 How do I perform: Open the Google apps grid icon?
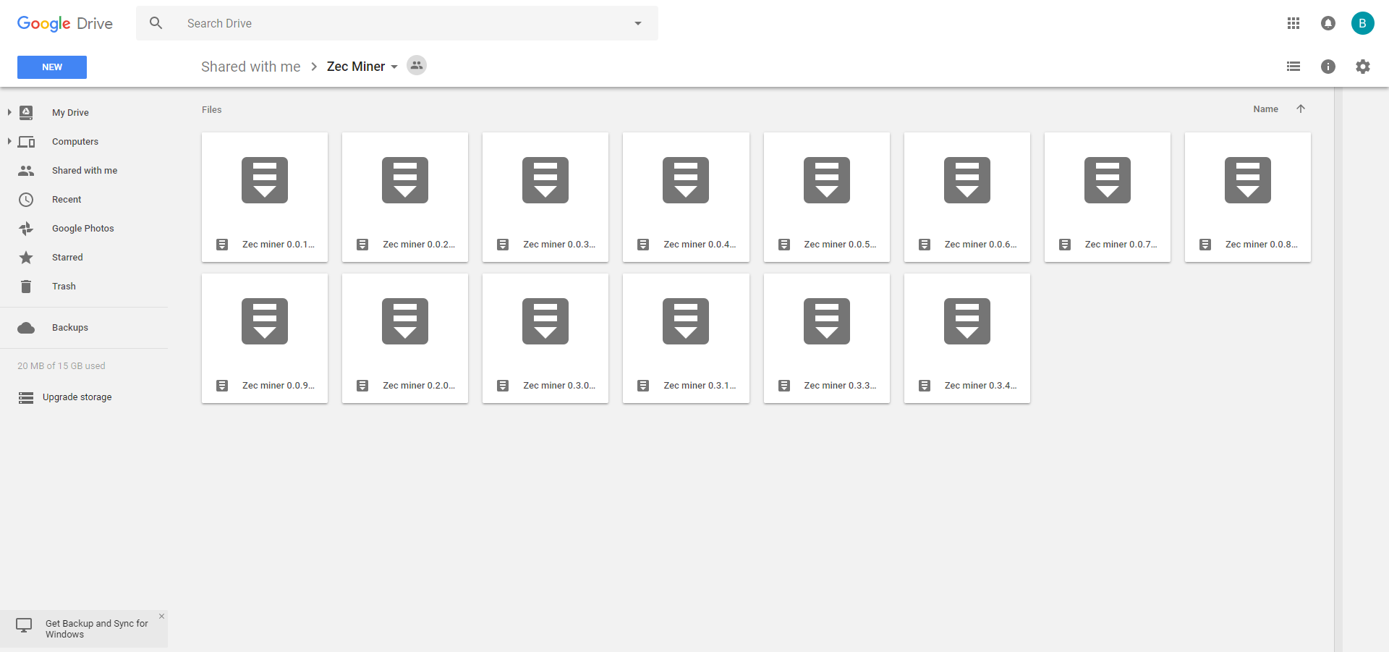pyautogui.click(x=1294, y=23)
